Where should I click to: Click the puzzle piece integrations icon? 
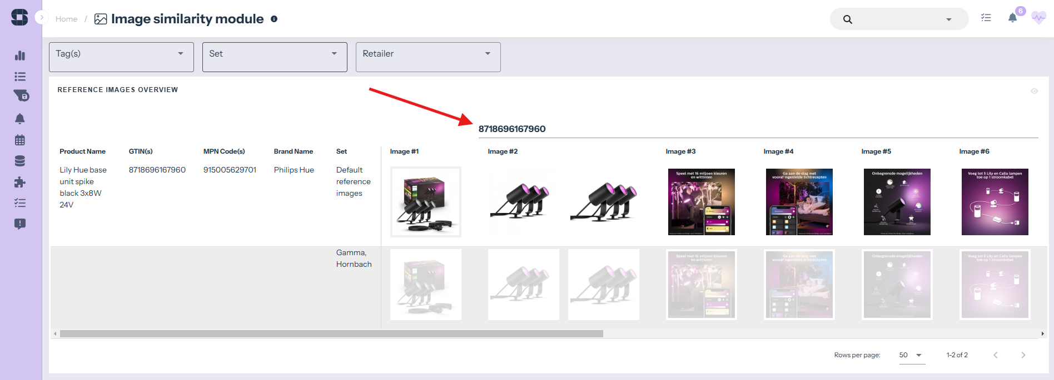pyautogui.click(x=20, y=183)
